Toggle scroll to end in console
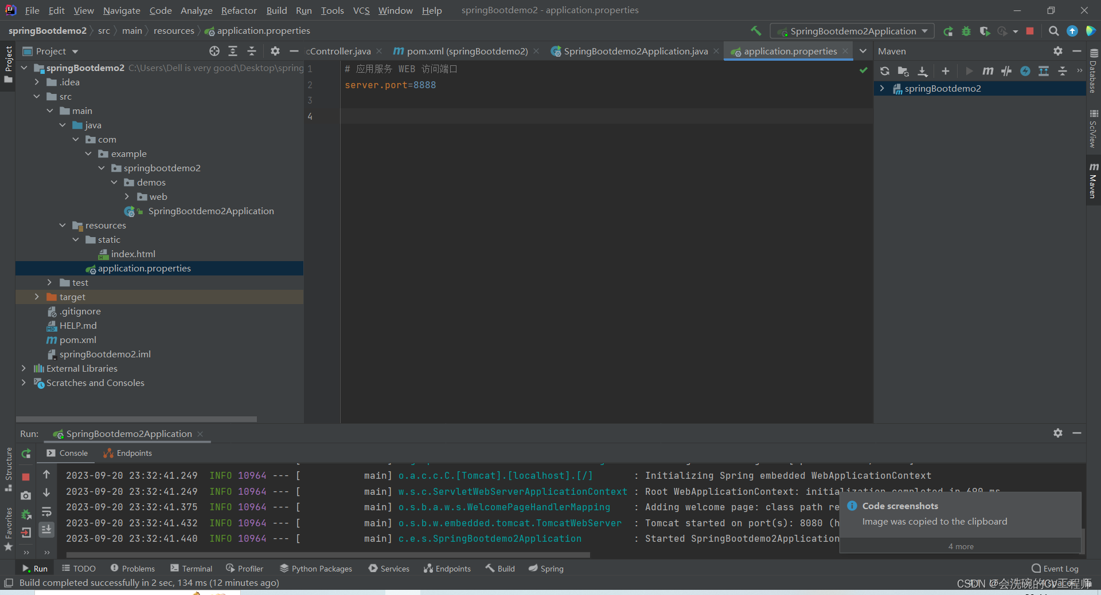The width and height of the screenshot is (1101, 595). click(46, 529)
